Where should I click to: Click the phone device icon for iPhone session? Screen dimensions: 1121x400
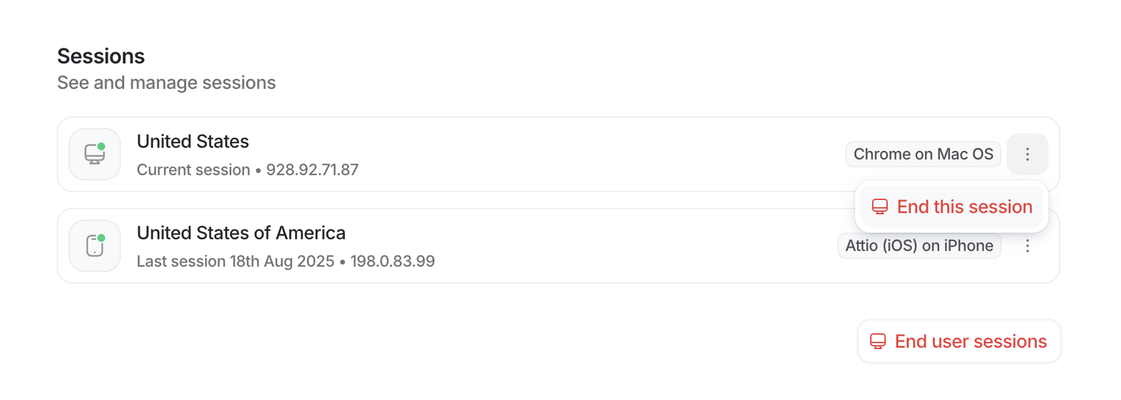click(94, 246)
